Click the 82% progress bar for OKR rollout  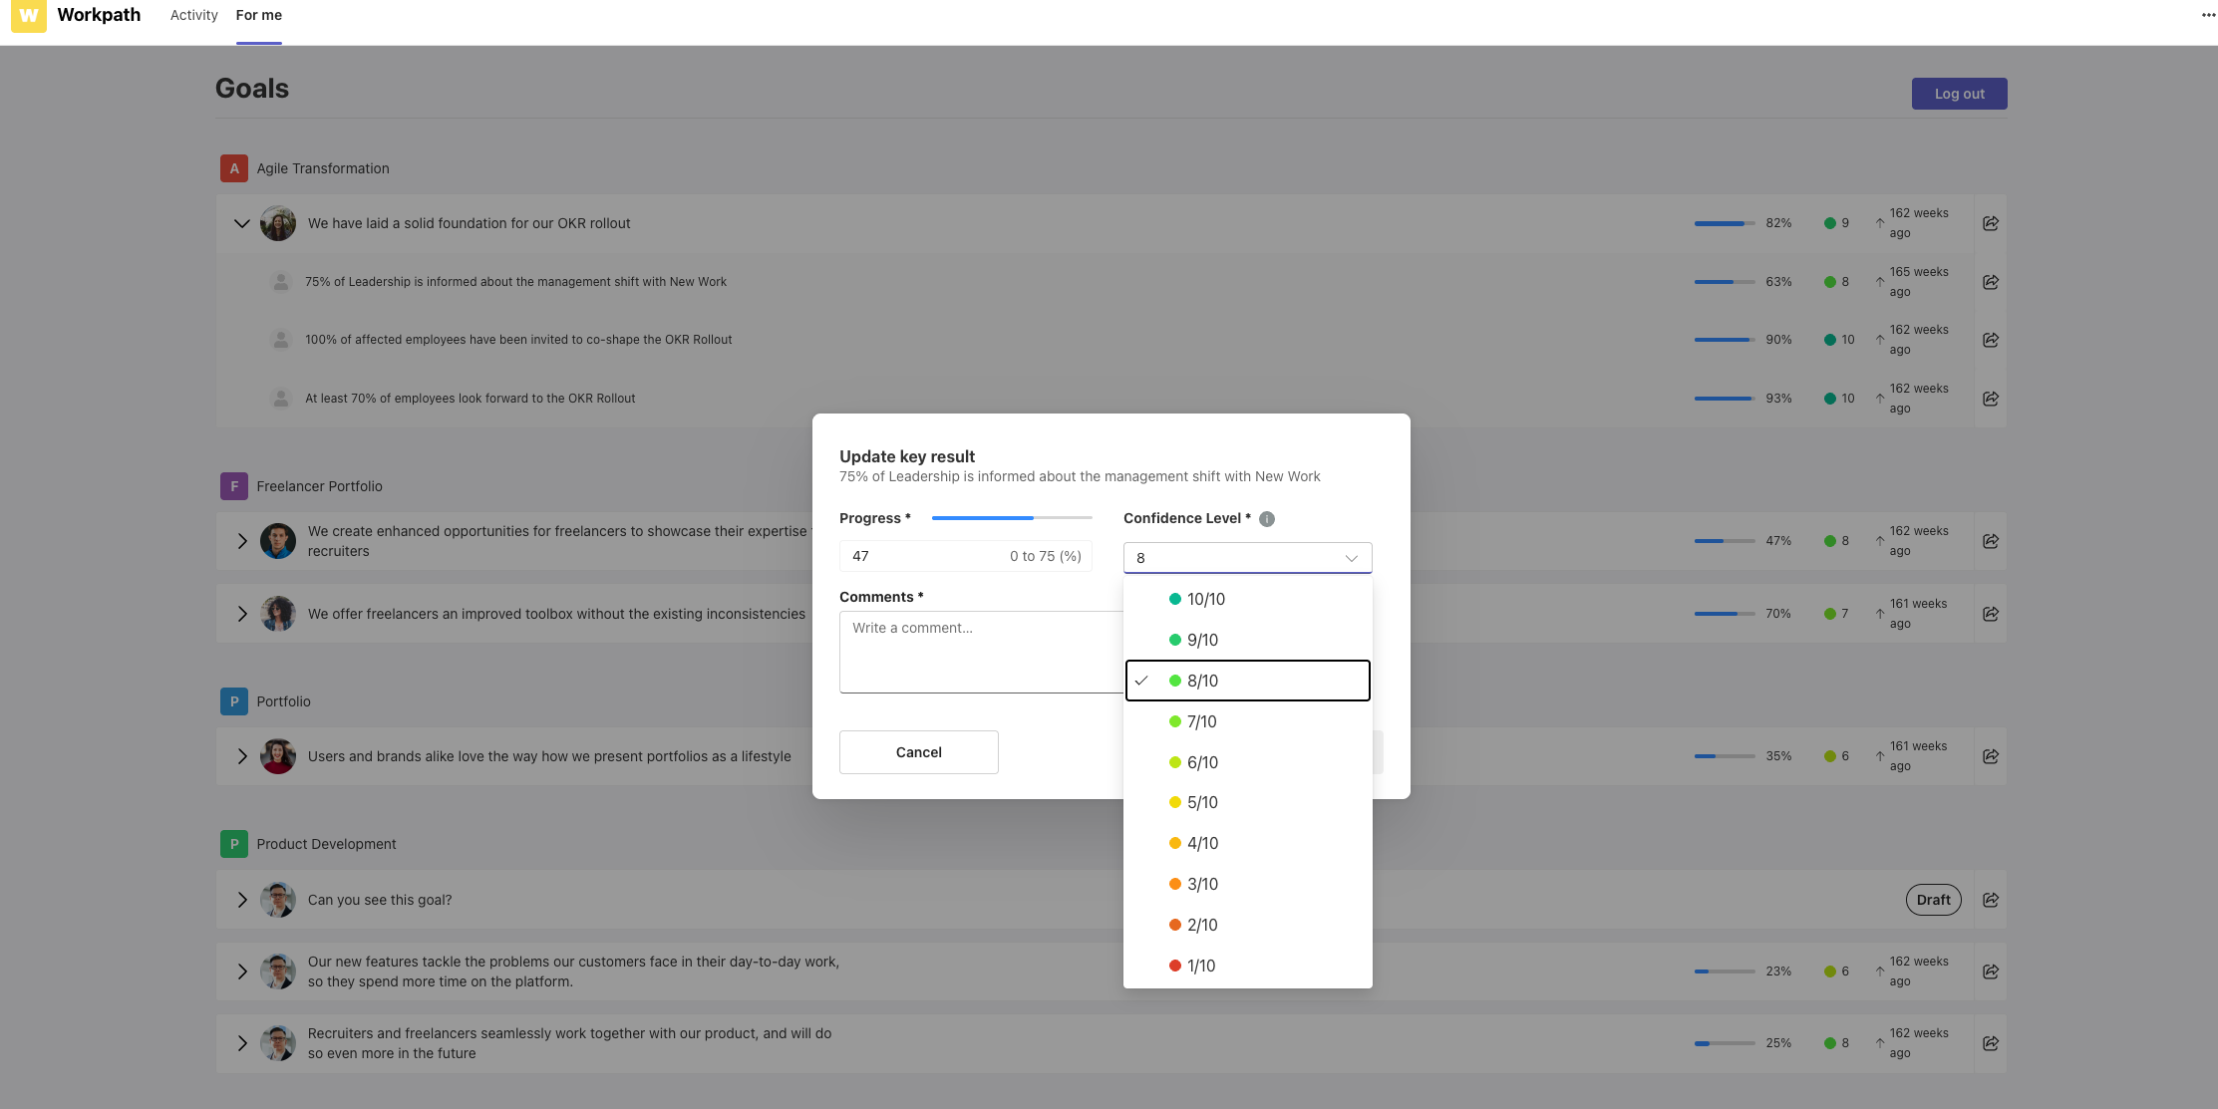[x=1725, y=223]
